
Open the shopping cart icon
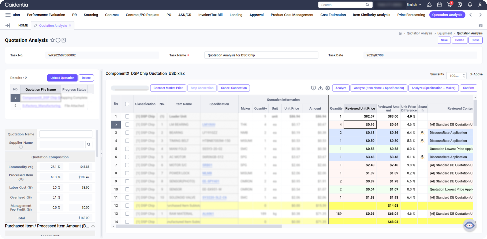450,5
